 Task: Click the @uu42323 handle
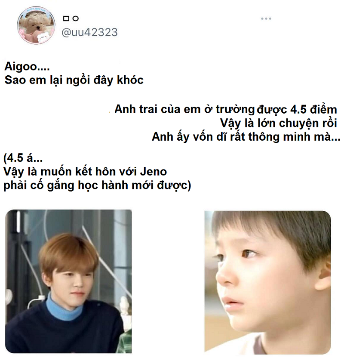tap(89, 32)
